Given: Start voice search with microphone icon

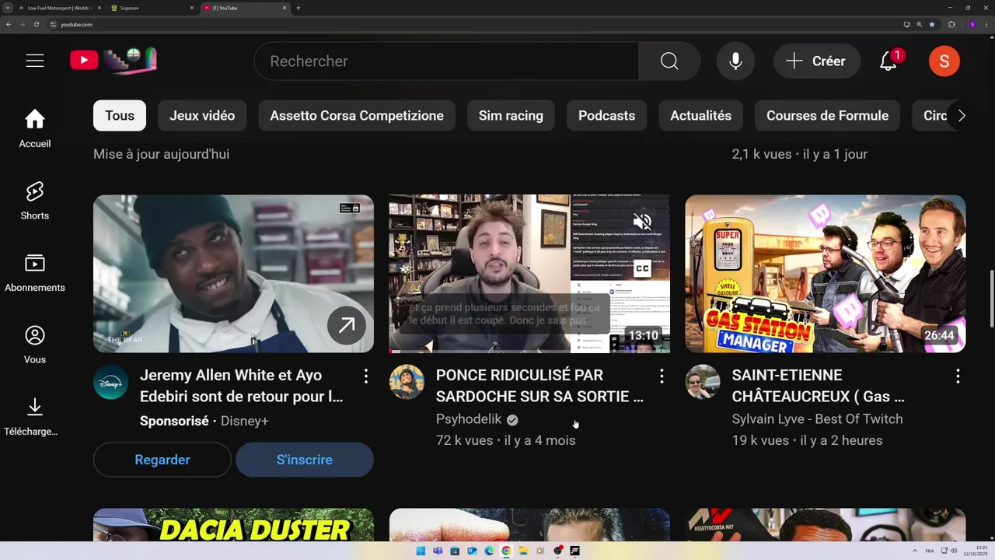Looking at the screenshot, I should (x=735, y=61).
